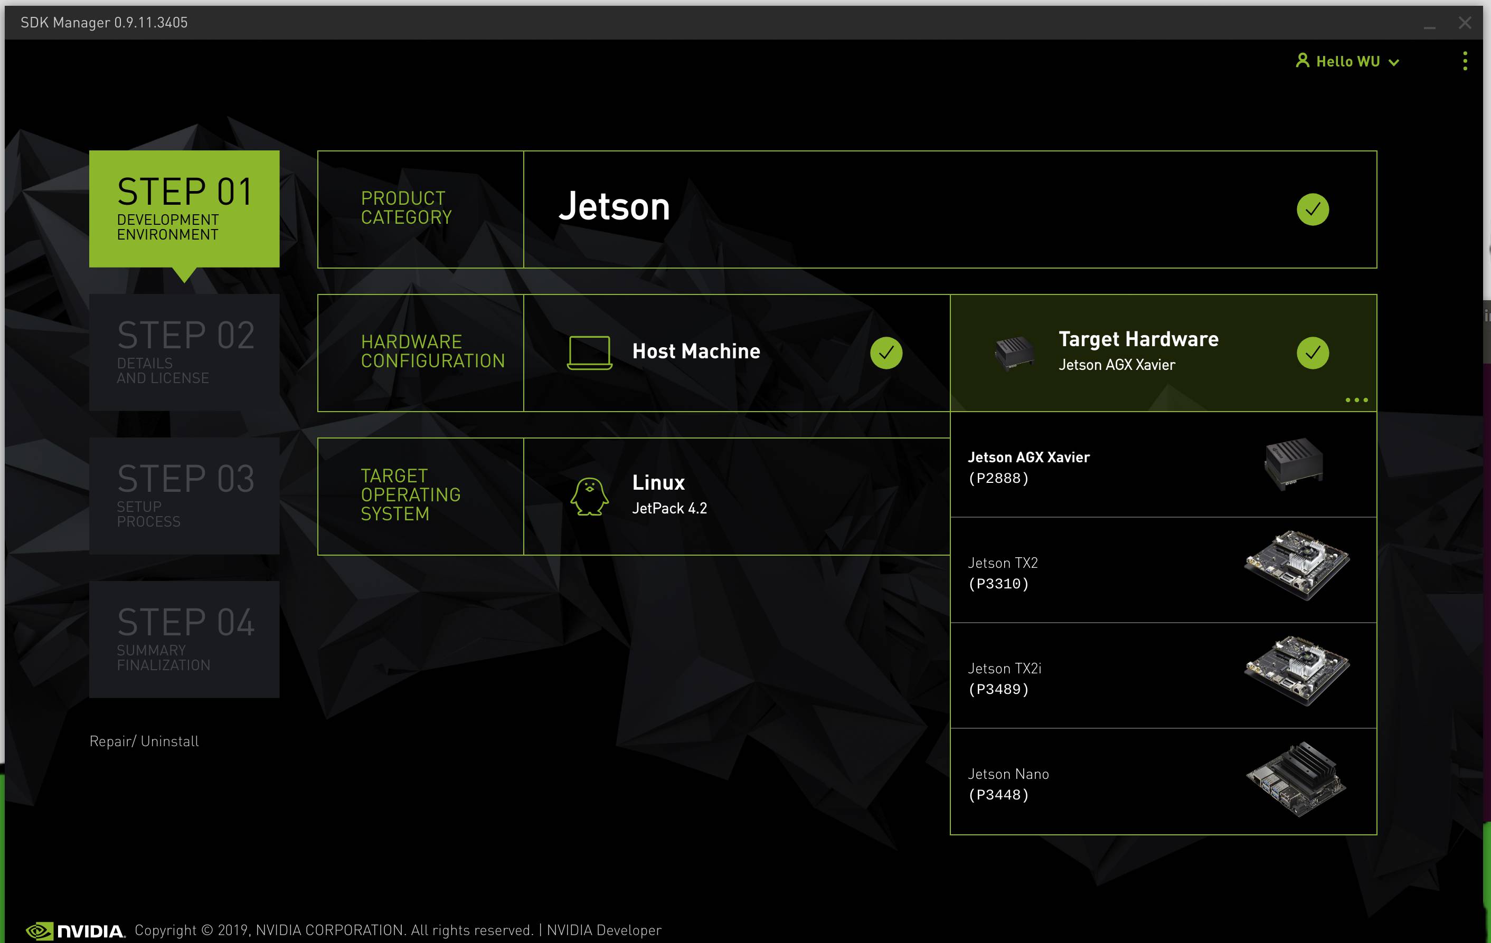Click the user account icon beside Hello WU
Viewport: 1491px width, 943px height.
pyautogui.click(x=1302, y=61)
